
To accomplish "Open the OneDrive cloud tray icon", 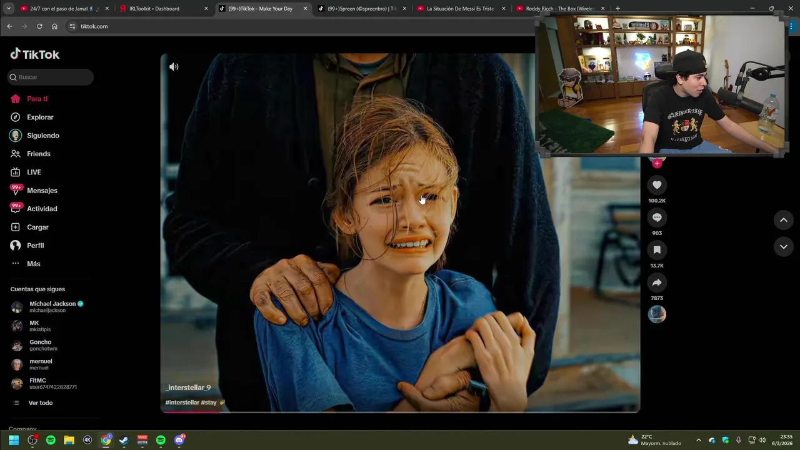I will point(712,440).
